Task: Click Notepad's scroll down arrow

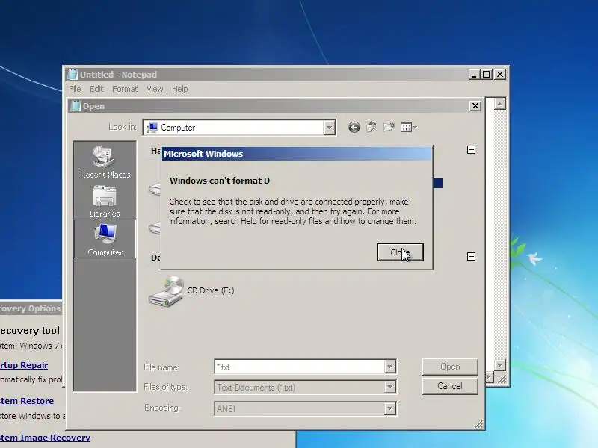Action: [499, 365]
